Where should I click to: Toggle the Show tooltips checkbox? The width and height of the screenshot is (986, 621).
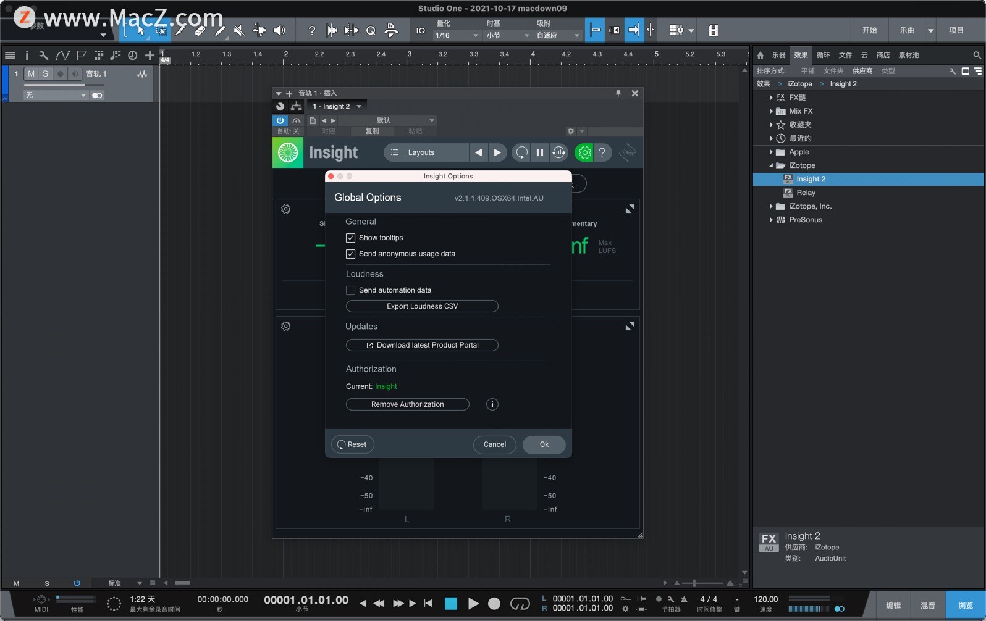click(x=350, y=238)
